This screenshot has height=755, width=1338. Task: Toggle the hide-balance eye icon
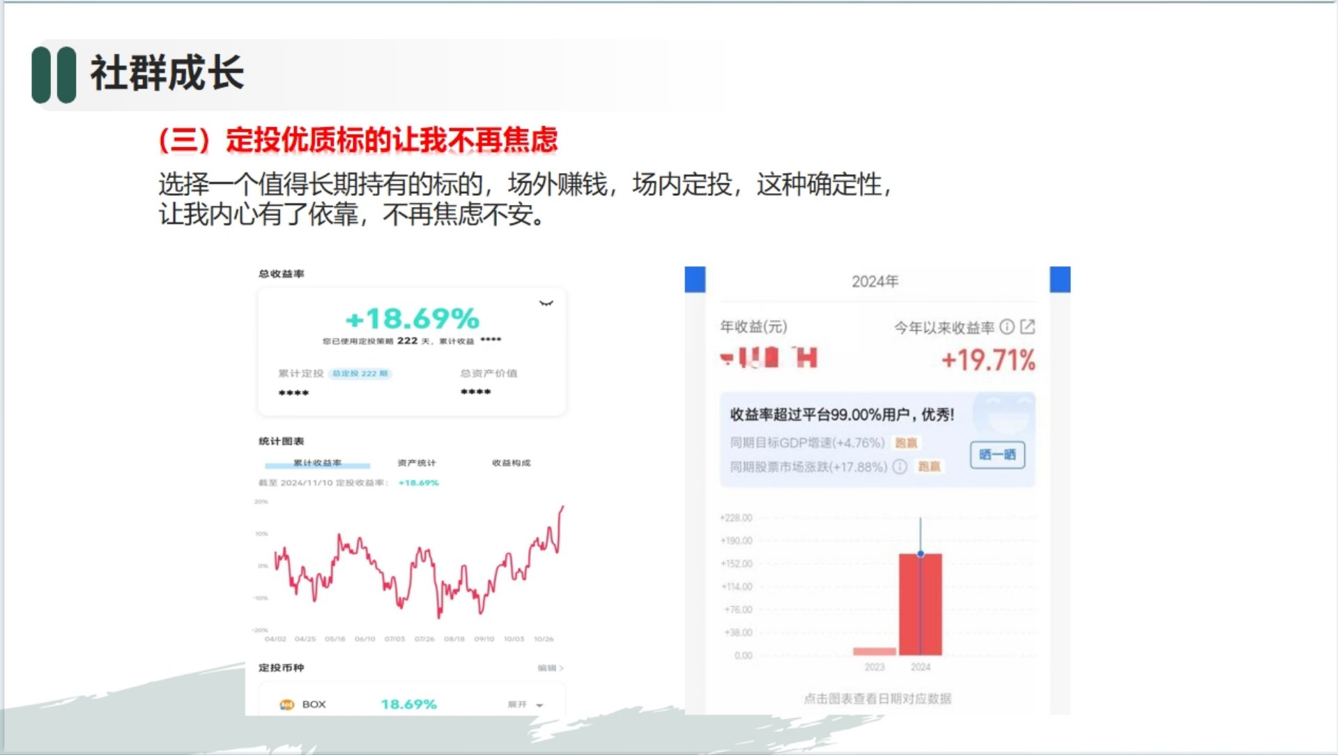pyautogui.click(x=546, y=303)
